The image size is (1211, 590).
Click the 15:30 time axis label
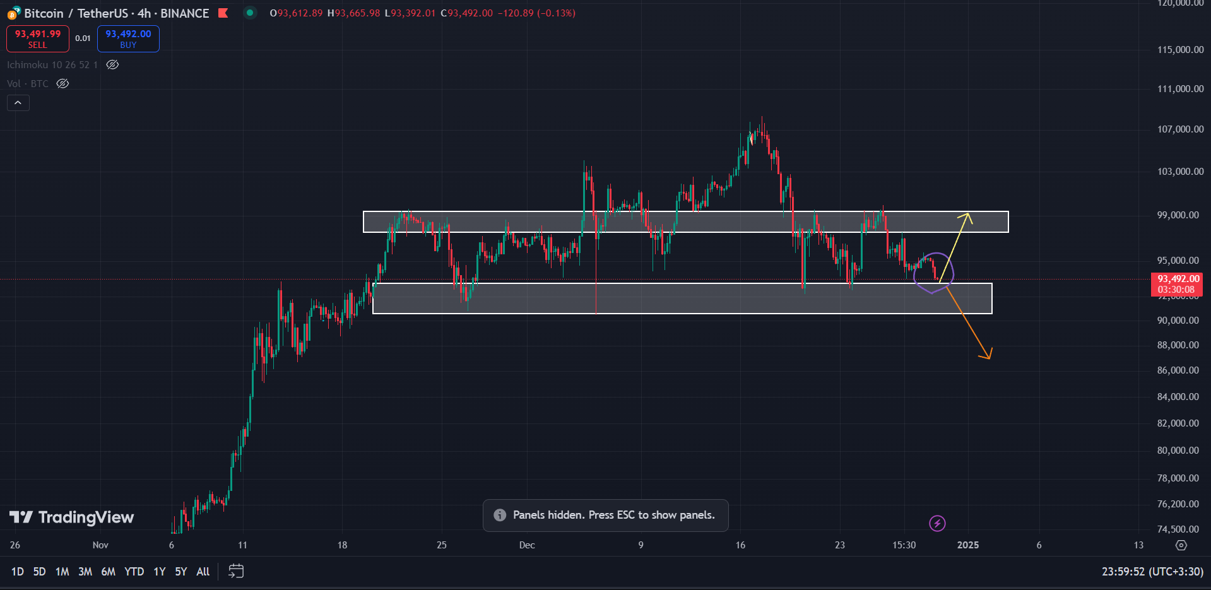coord(904,545)
